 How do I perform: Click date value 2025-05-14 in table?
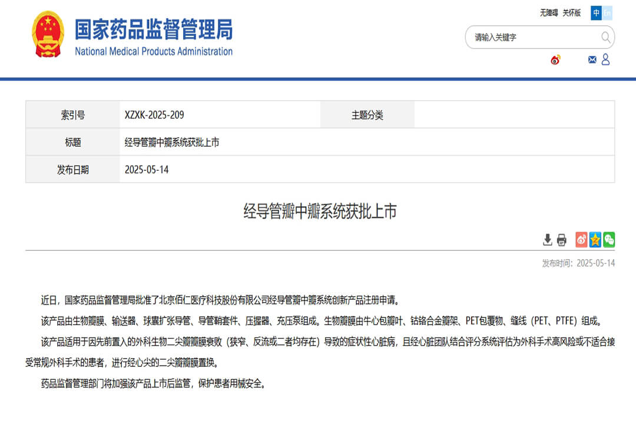point(147,170)
